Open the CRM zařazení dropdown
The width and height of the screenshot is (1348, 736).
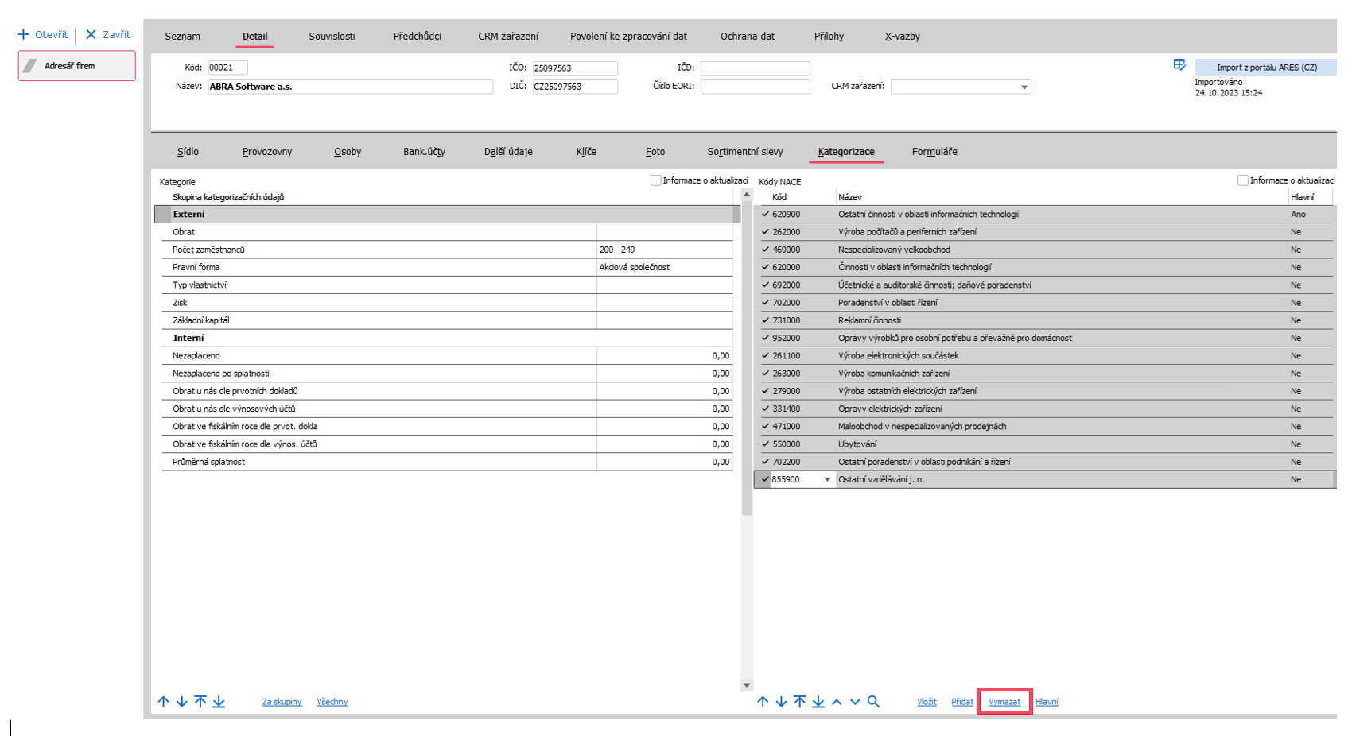pos(1024,87)
